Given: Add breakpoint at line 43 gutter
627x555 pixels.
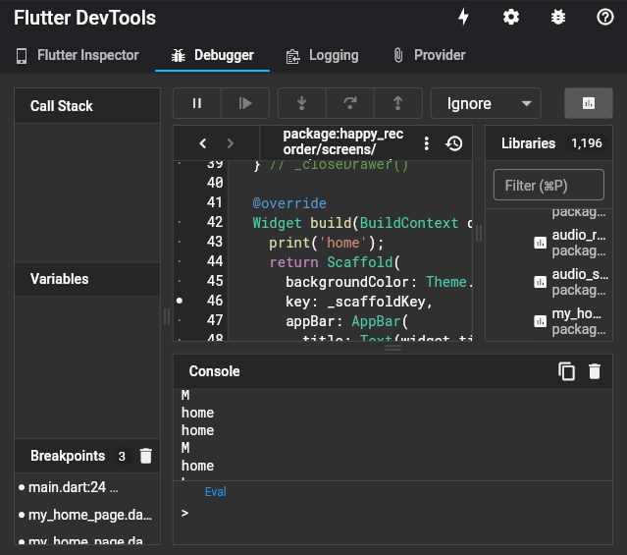Looking at the screenshot, I should pos(180,242).
